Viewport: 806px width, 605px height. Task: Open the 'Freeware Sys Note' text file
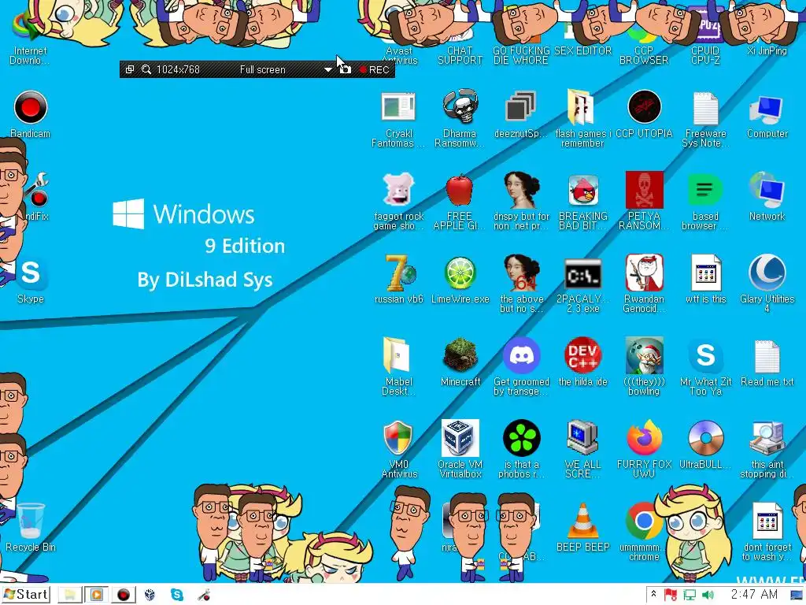[x=705, y=107]
